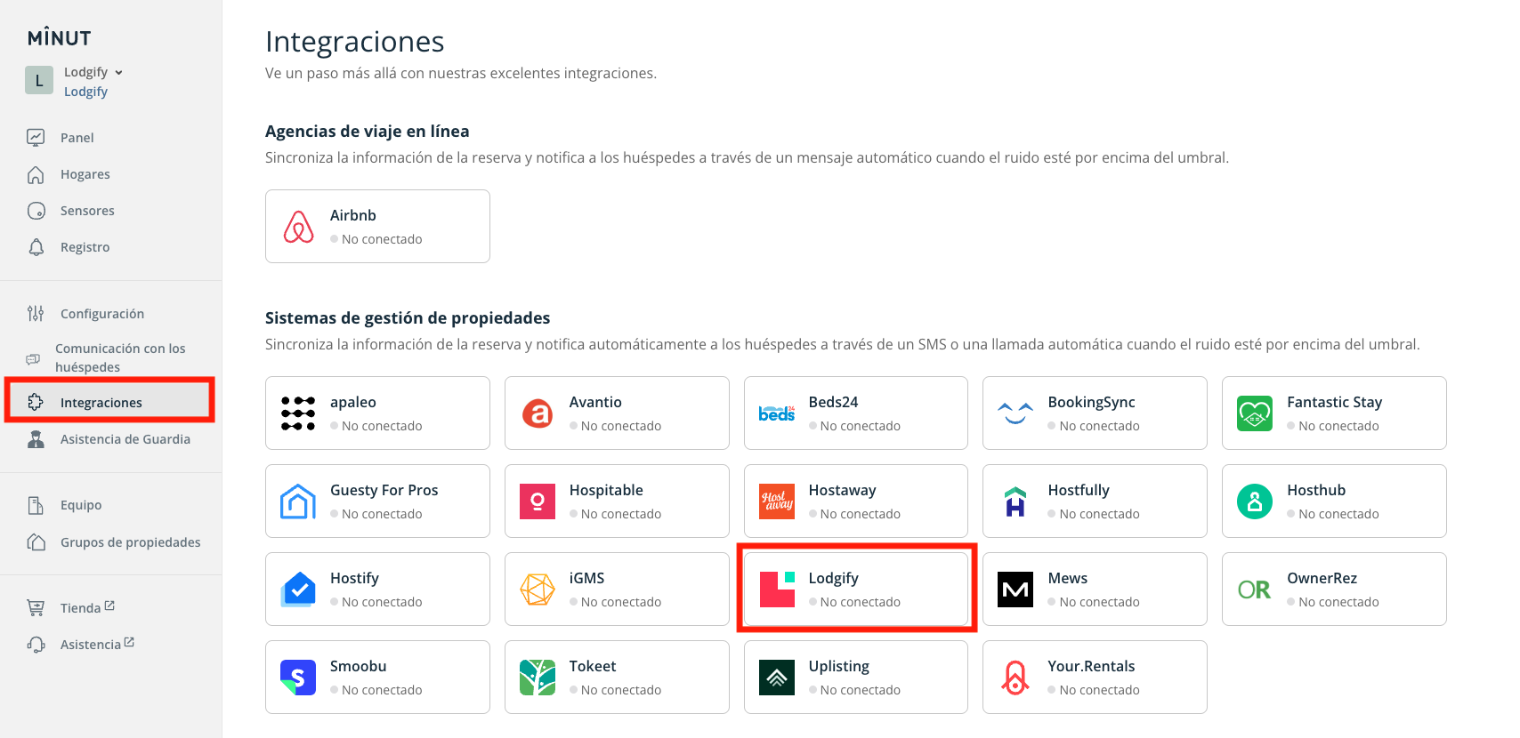The height and width of the screenshot is (738, 1520).
Task: Click the Hostaway logo icon
Action: (776, 501)
